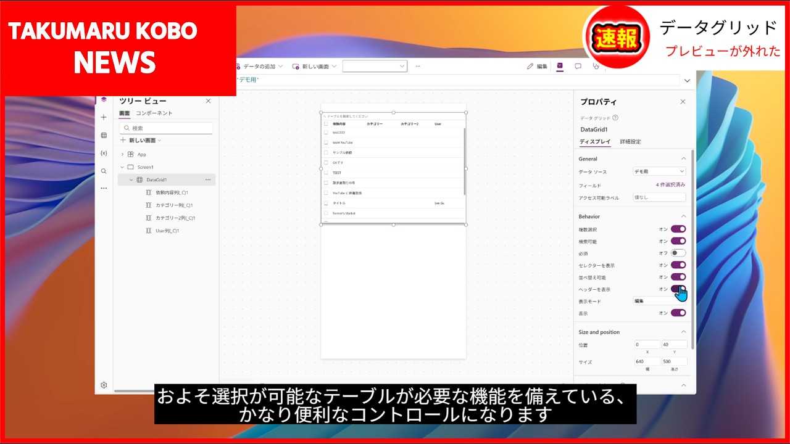Viewport: 790px width, 444px height.
Task: Click the Edit pencil button
Action: tap(537, 66)
